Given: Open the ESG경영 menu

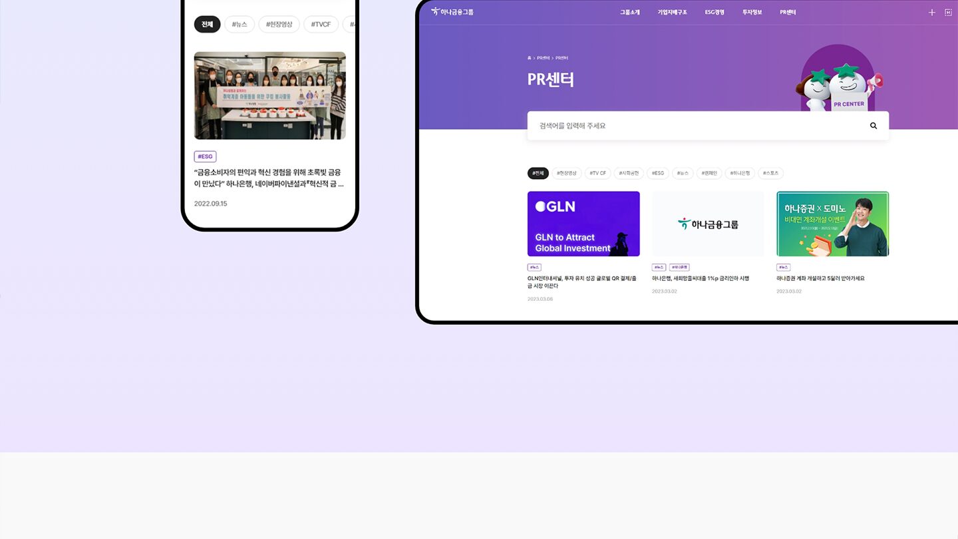Looking at the screenshot, I should tap(715, 12).
